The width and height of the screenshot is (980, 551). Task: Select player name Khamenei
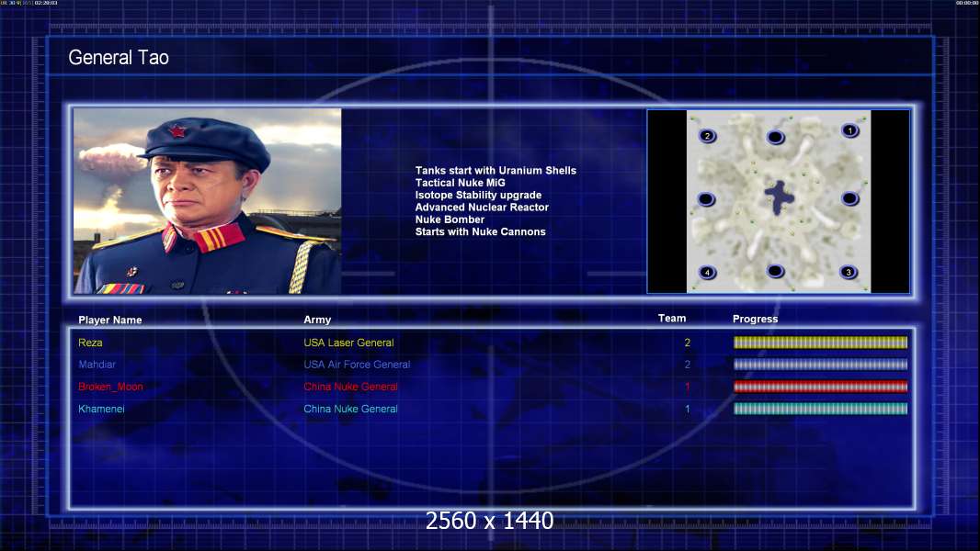(x=101, y=409)
